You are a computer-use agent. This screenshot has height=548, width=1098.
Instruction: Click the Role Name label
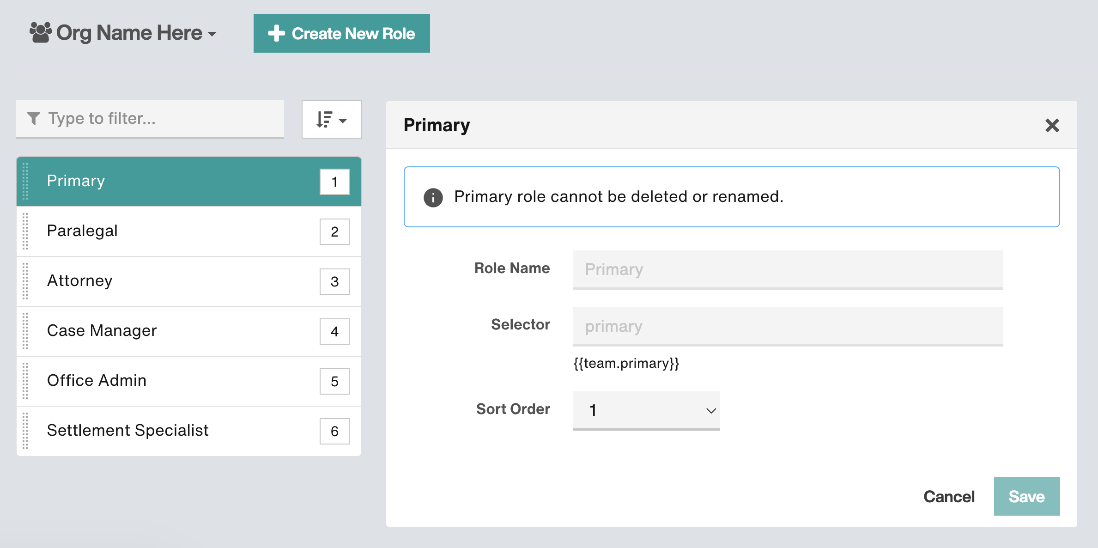(512, 268)
